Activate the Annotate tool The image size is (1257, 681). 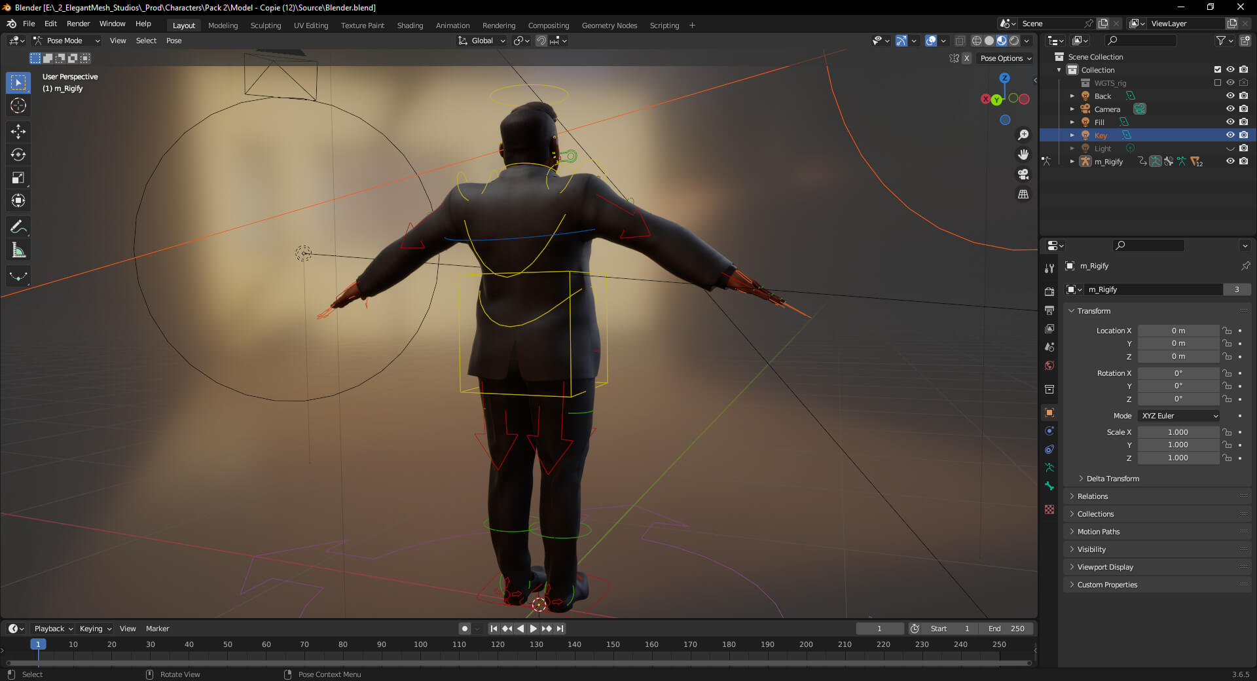coord(18,227)
